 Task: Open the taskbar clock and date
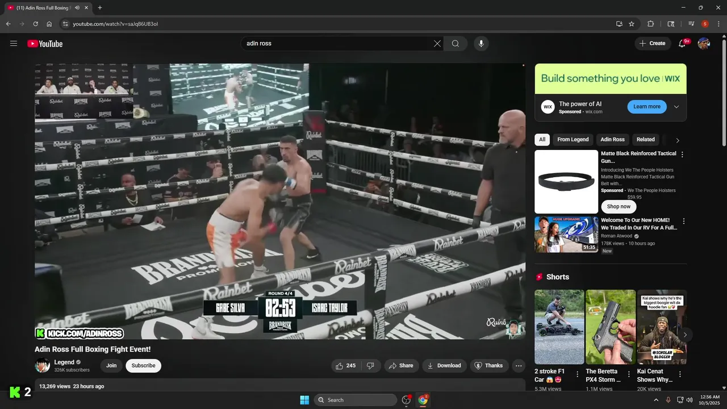tap(709, 400)
